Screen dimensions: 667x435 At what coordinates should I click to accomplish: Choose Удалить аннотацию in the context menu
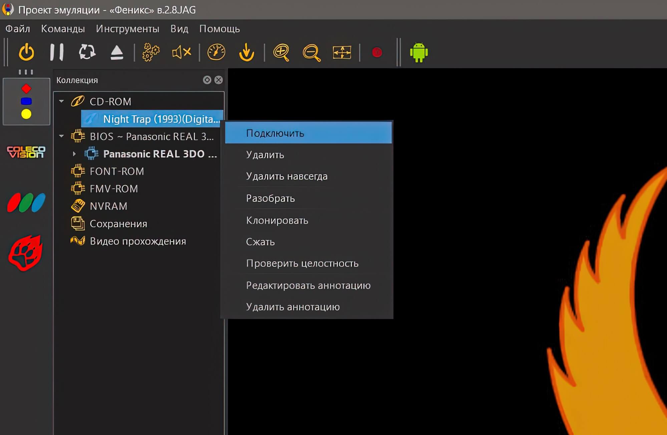(308, 307)
